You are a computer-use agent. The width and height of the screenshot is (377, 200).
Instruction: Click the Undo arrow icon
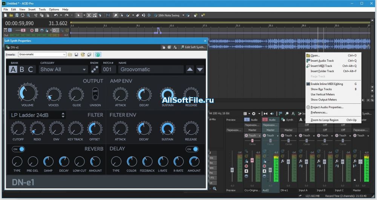pos(56,15)
